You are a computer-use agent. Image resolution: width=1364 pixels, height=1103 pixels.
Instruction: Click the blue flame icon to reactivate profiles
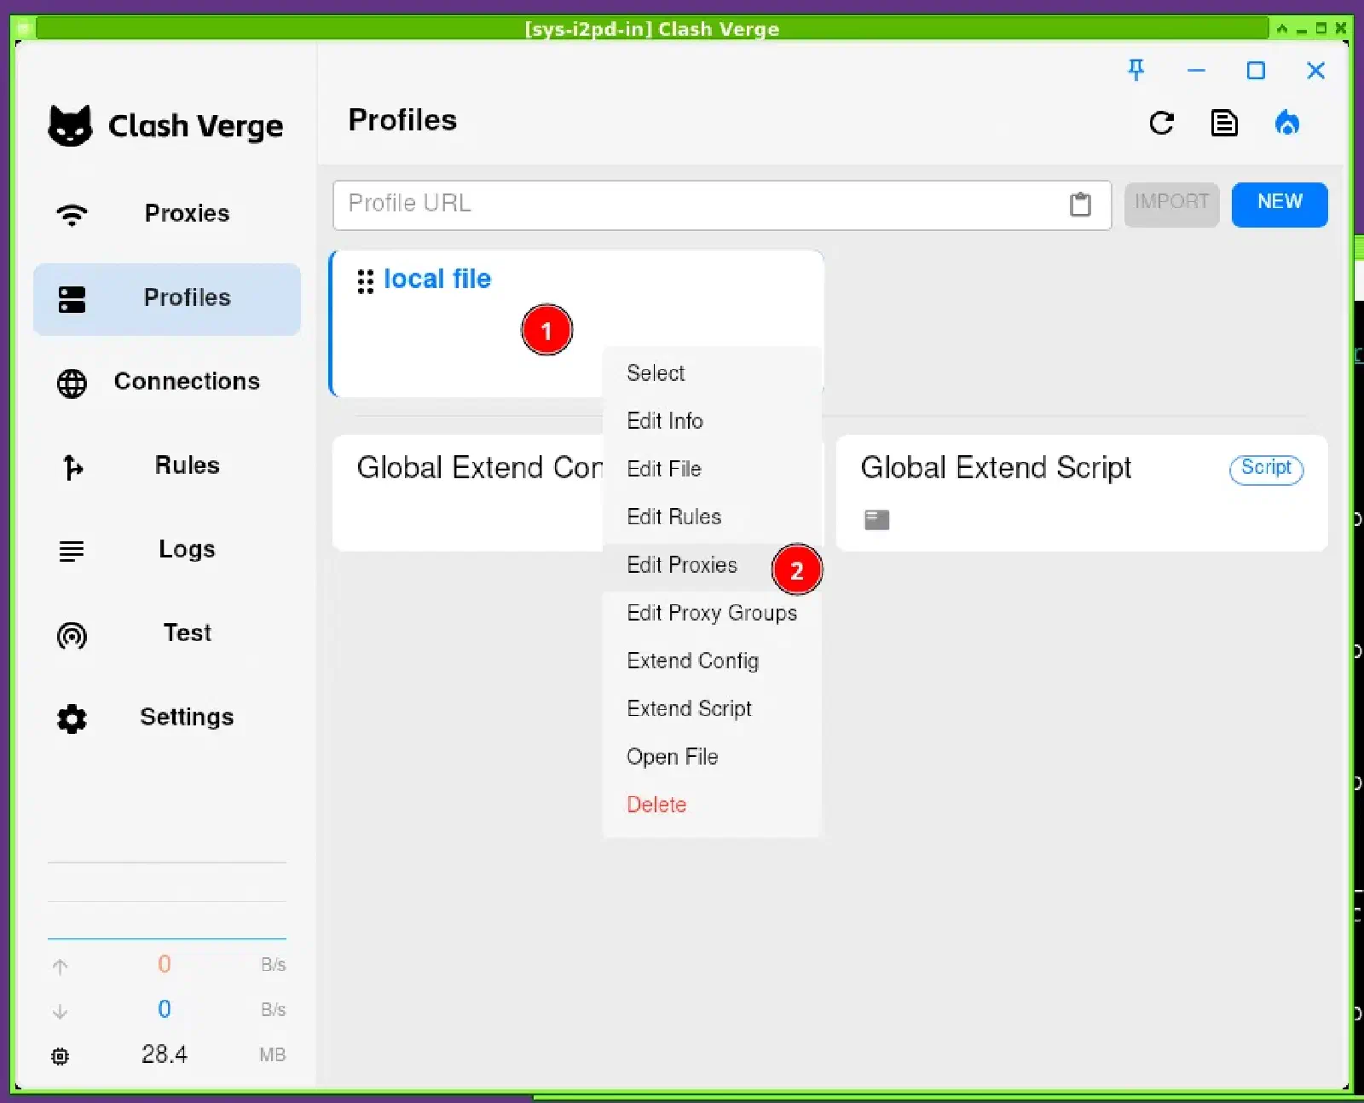click(1286, 124)
